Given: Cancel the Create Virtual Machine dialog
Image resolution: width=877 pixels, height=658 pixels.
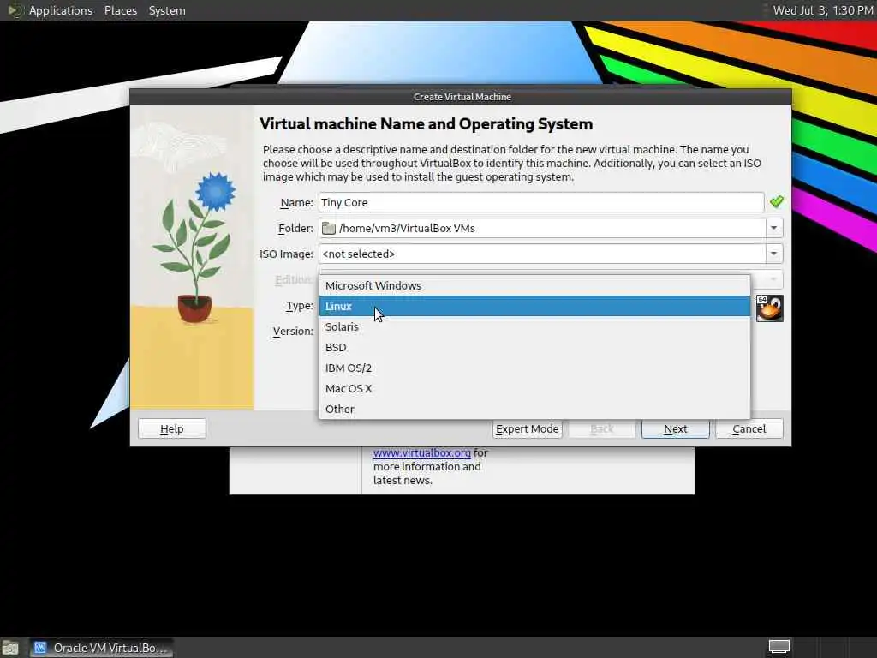Looking at the screenshot, I should [749, 428].
